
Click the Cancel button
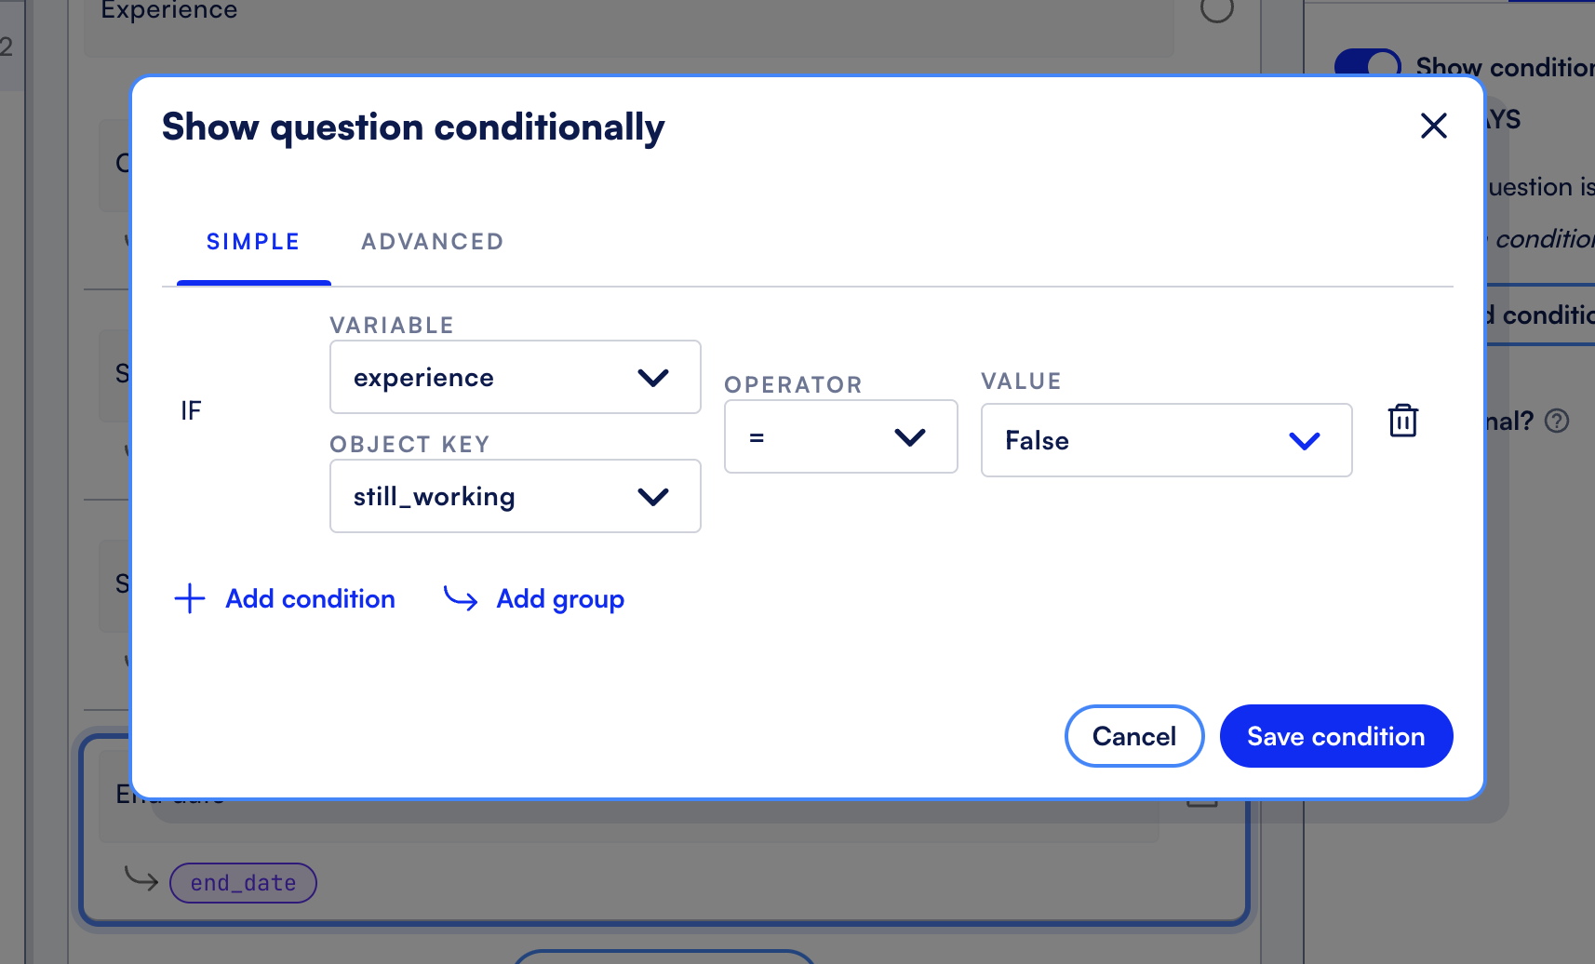[x=1134, y=736]
